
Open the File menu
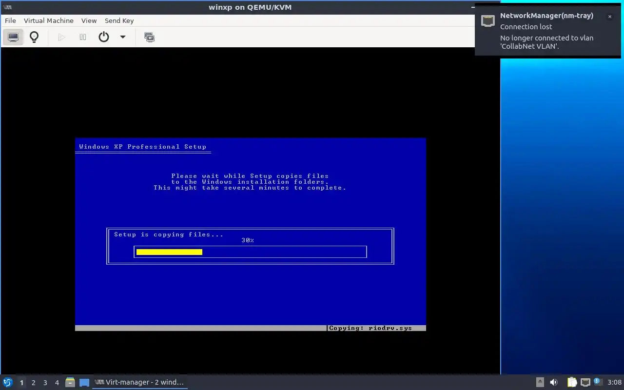tap(10, 20)
